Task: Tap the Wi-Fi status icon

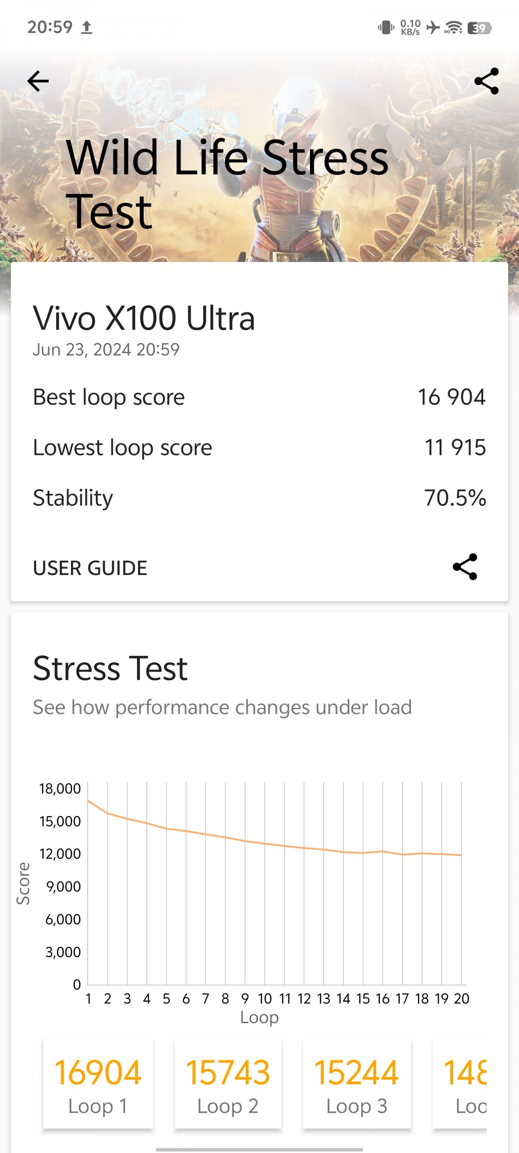Action: (x=454, y=27)
